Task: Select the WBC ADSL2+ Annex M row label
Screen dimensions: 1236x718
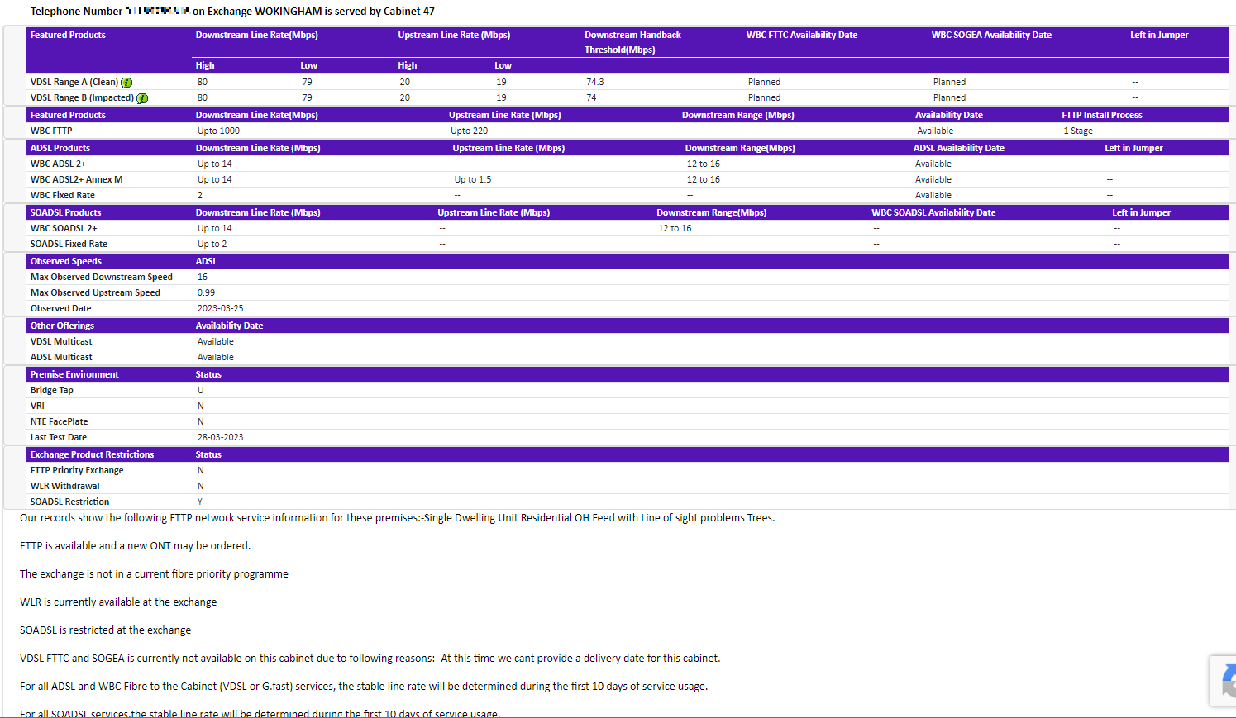Action: (x=76, y=179)
